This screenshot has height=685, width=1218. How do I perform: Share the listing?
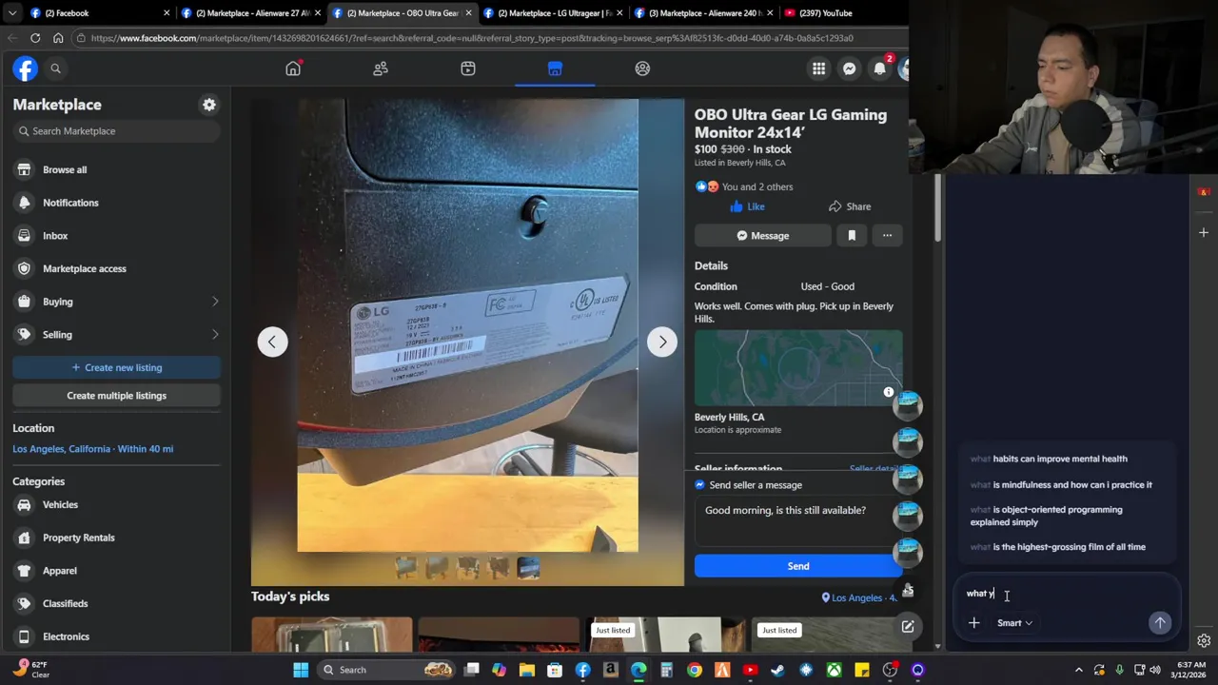[850, 206]
